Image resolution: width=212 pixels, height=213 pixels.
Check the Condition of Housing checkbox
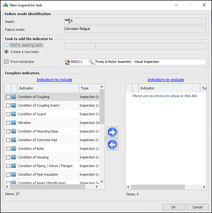[x=8, y=157]
